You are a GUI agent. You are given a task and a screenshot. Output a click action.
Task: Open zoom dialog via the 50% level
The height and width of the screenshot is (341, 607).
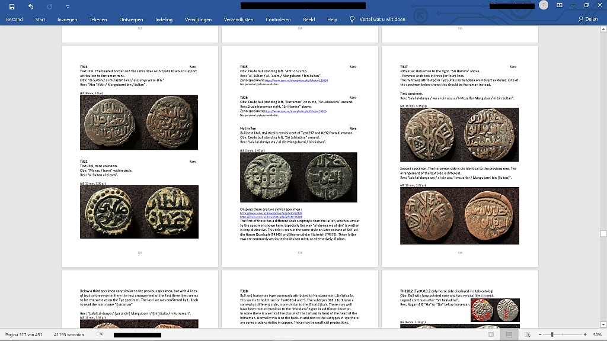click(x=598, y=335)
